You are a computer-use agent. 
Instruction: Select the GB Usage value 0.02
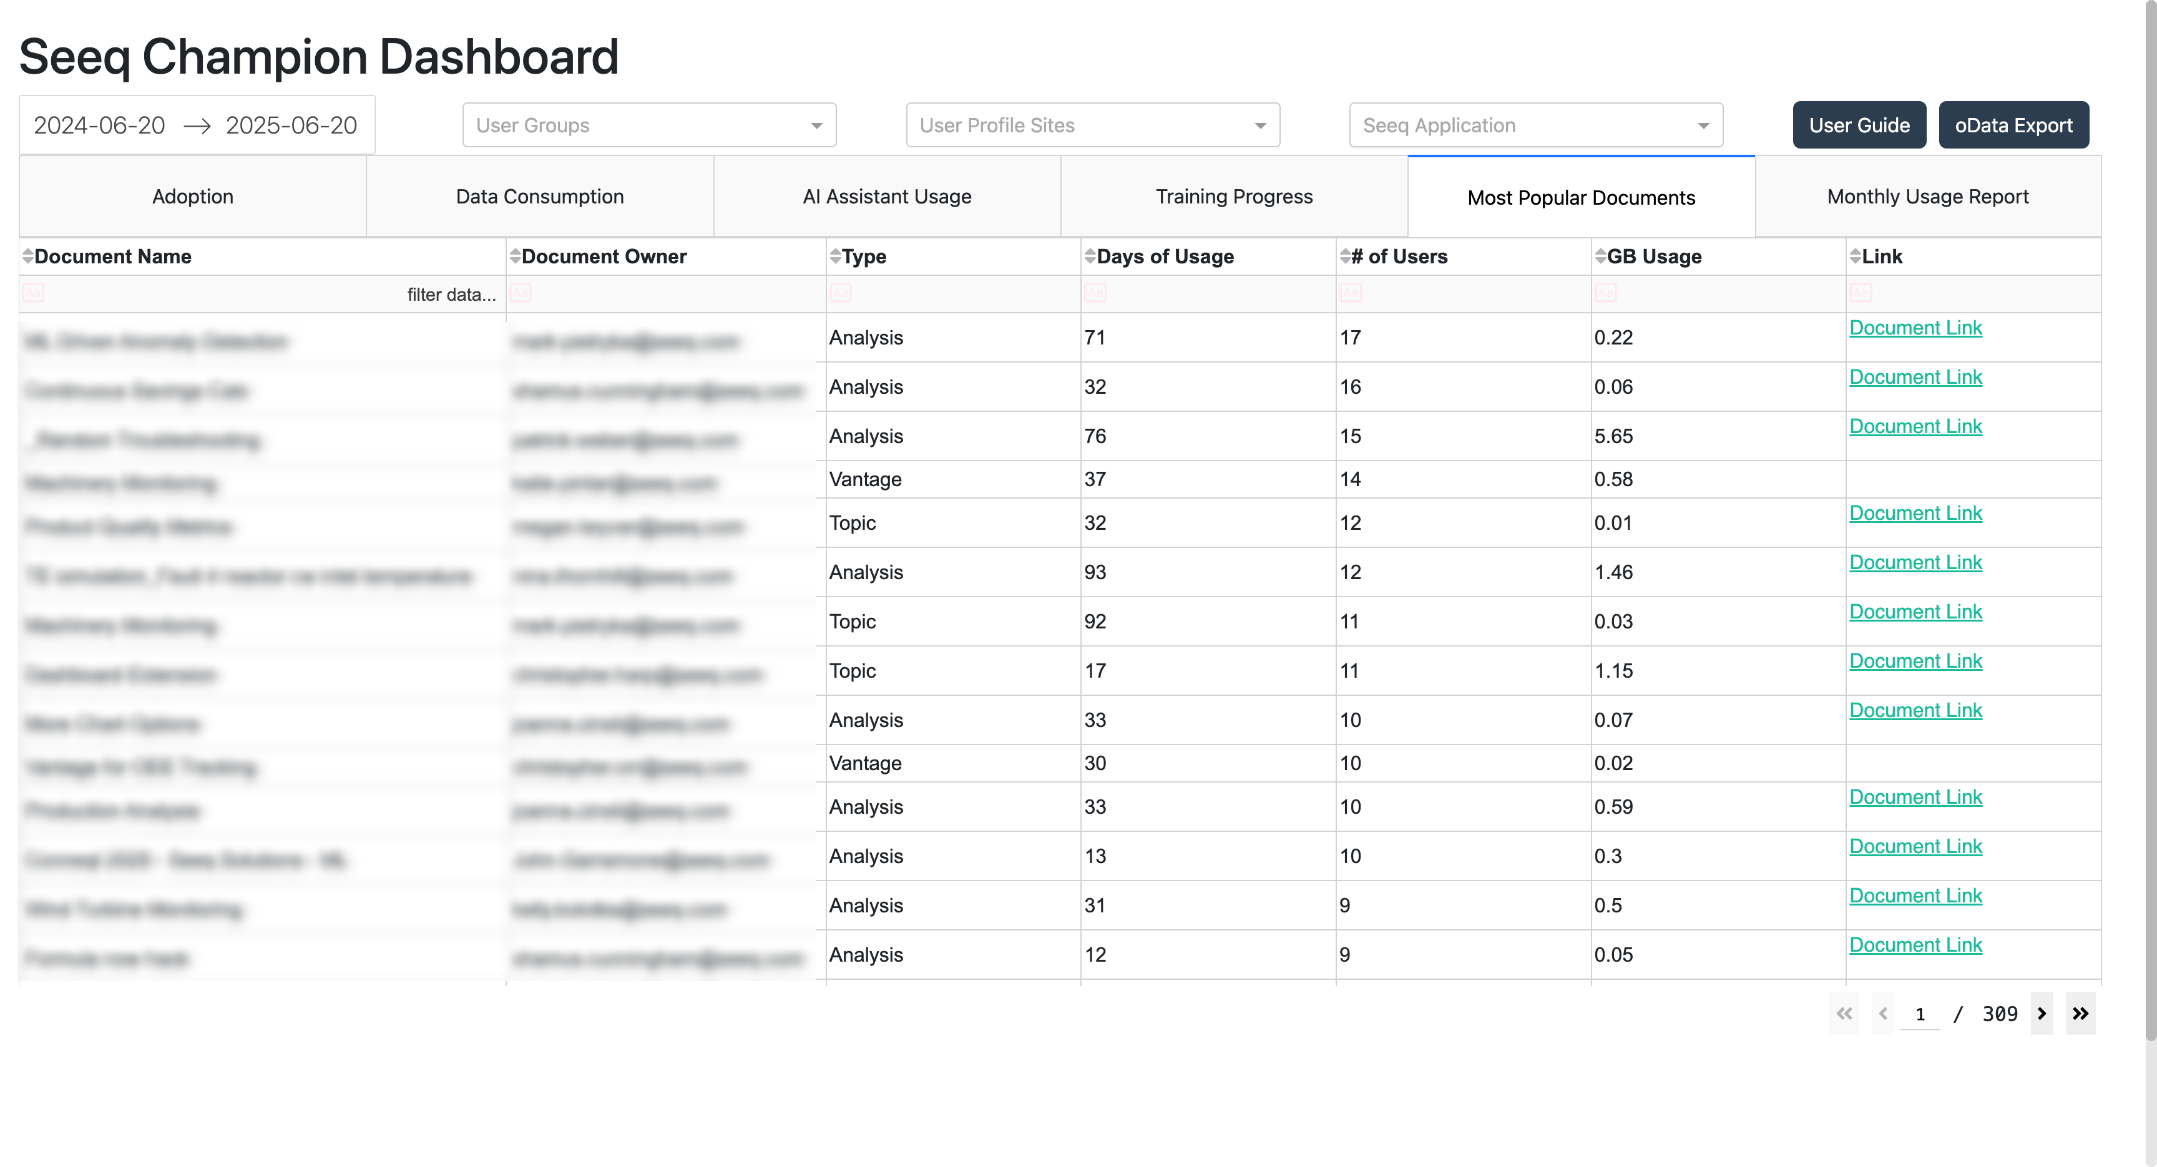(1613, 763)
